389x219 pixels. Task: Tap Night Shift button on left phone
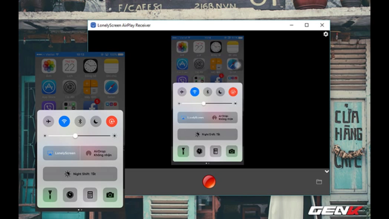[x=80, y=174]
